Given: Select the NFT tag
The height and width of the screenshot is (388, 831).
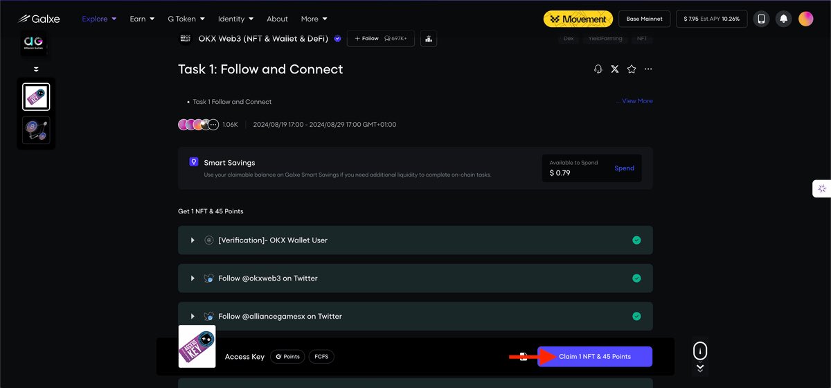Looking at the screenshot, I should click(642, 38).
